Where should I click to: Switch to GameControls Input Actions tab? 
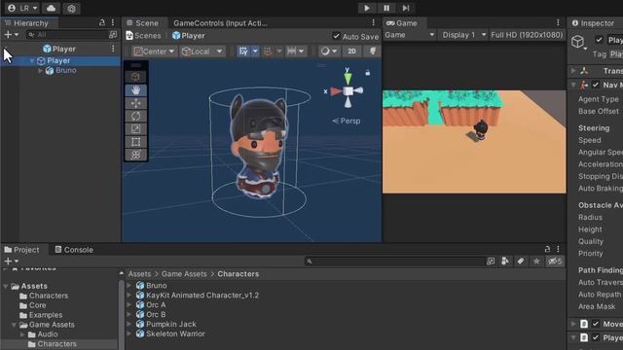[220, 23]
